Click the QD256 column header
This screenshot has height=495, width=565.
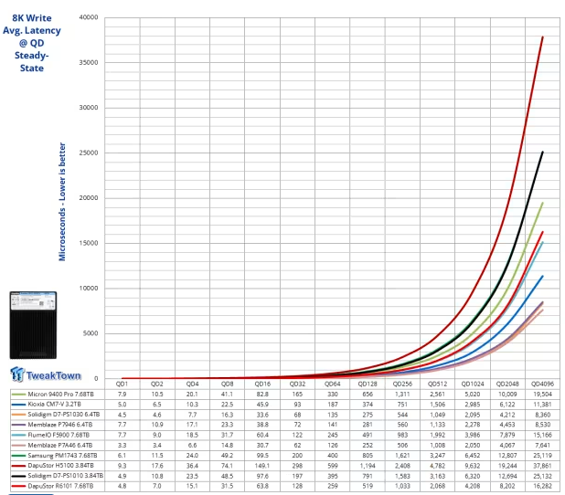pos(402,384)
